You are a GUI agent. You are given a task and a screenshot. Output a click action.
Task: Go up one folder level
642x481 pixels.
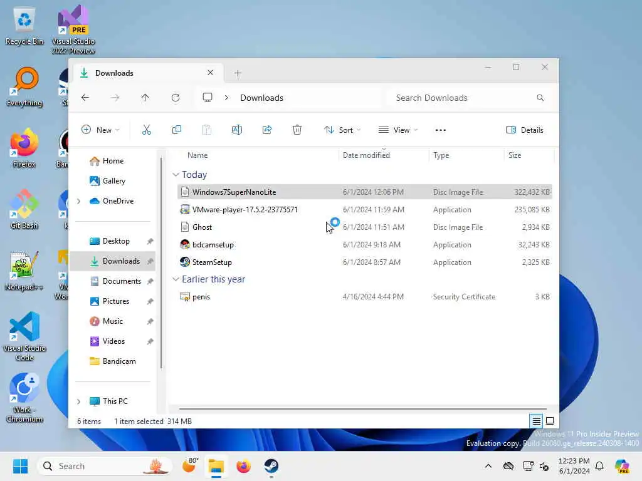tap(145, 98)
